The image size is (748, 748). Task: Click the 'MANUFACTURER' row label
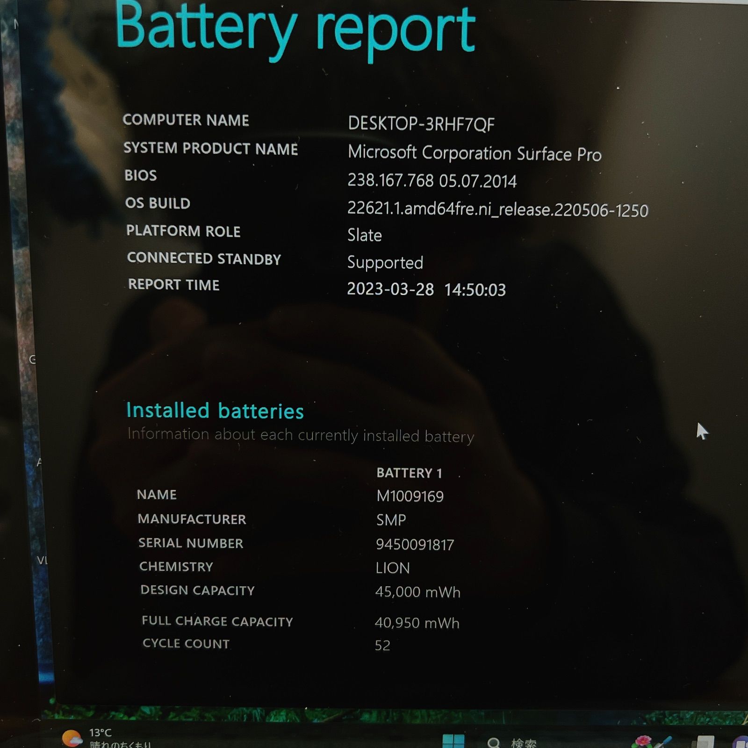coord(192,519)
